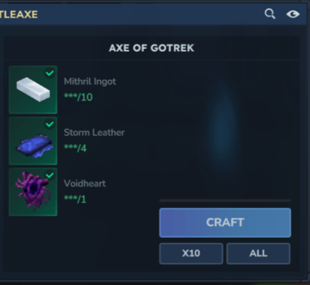The width and height of the screenshot is (310, 285).
Task: Click the Mithril Ingot name label
Action: 90,81
